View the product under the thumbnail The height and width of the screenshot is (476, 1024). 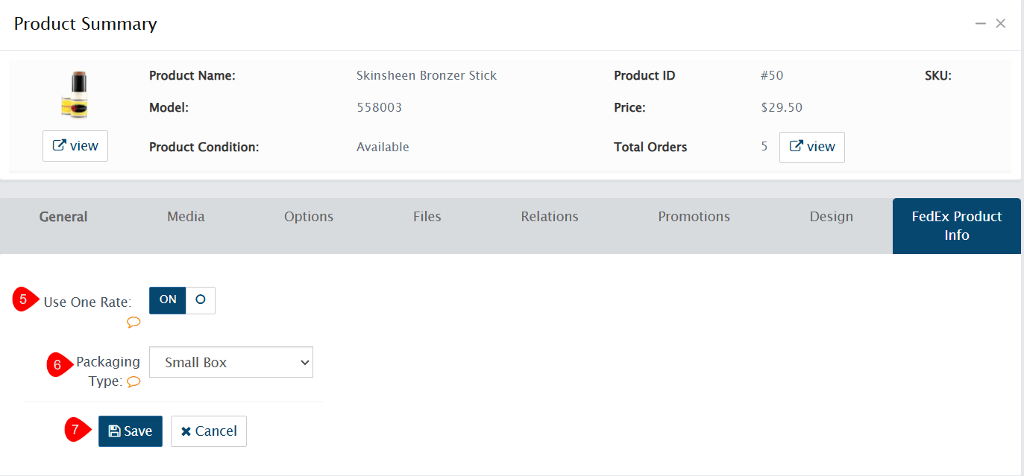(x=75, y=146)
